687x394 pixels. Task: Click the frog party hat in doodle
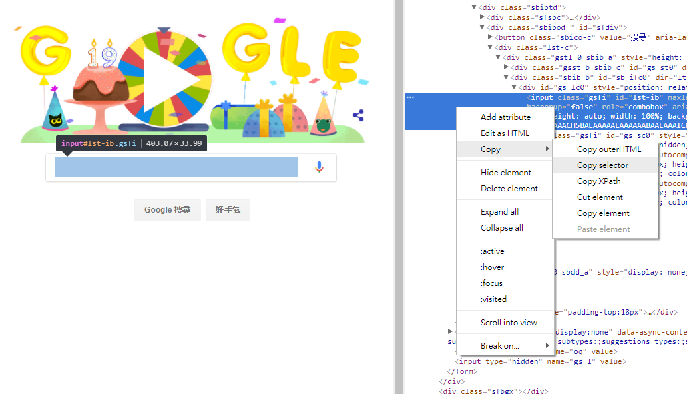coord(324,115)
